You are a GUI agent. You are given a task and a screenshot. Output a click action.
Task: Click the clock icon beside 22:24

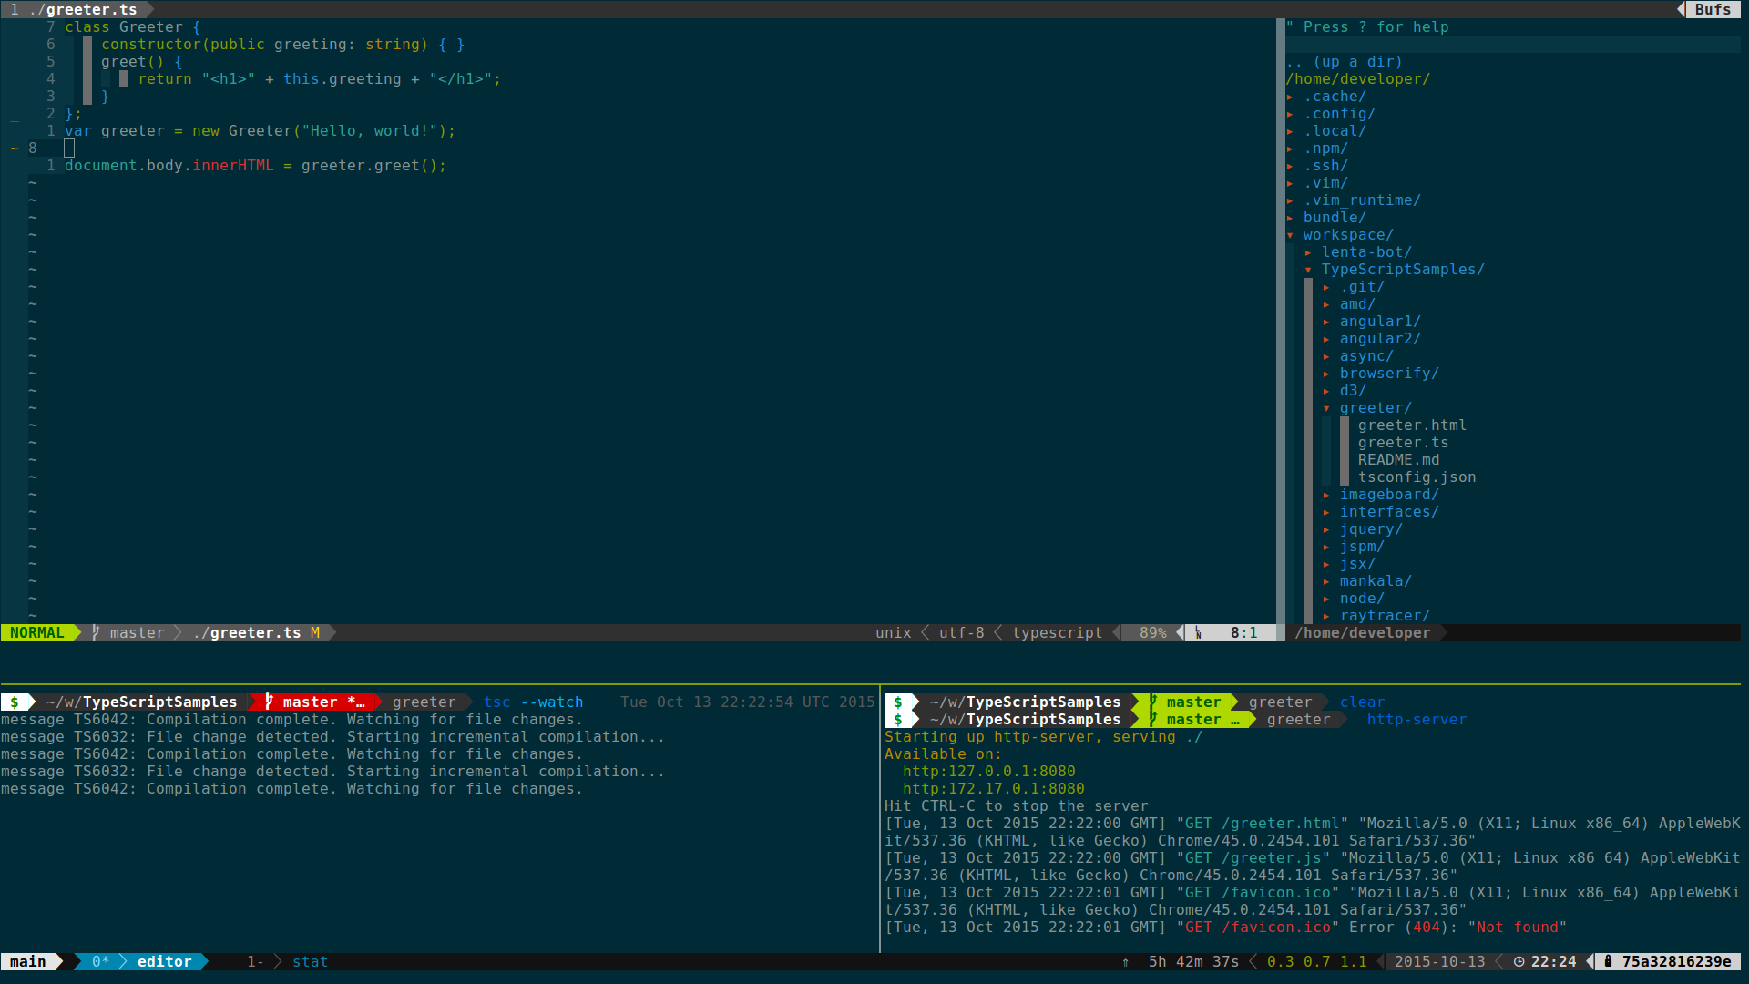click(x=1519, y=961)
